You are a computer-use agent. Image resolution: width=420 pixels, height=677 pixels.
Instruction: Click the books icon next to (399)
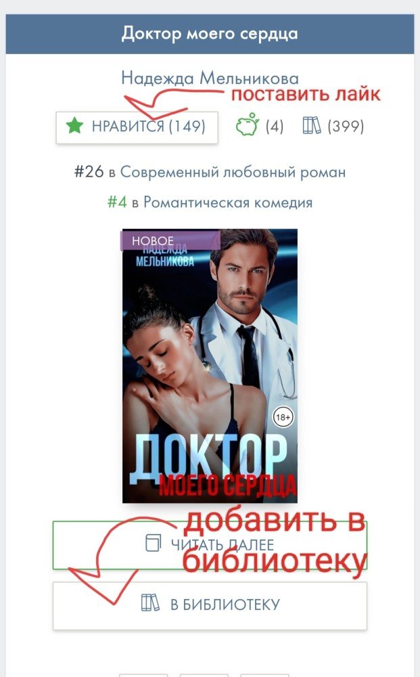(312, 126)
